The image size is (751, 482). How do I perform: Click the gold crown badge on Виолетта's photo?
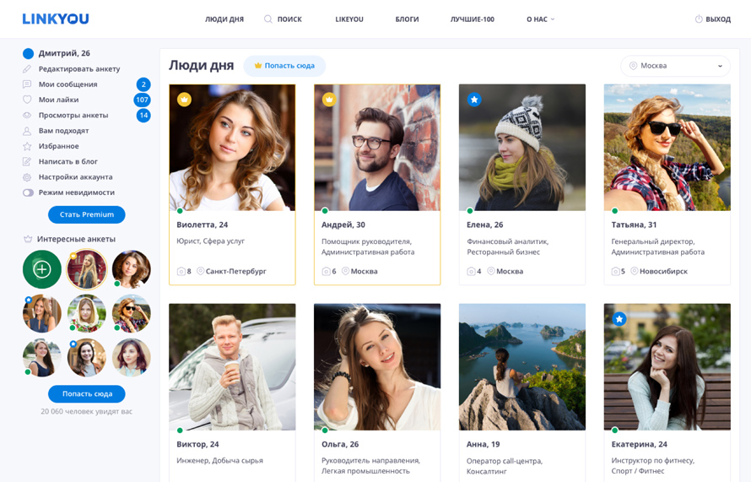pos(184,100)
